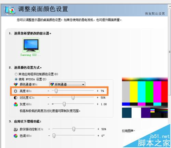171x148 pixels.
Task: Select 使用 NVIDIA 设置 radio button
Action: pos(16,79)
